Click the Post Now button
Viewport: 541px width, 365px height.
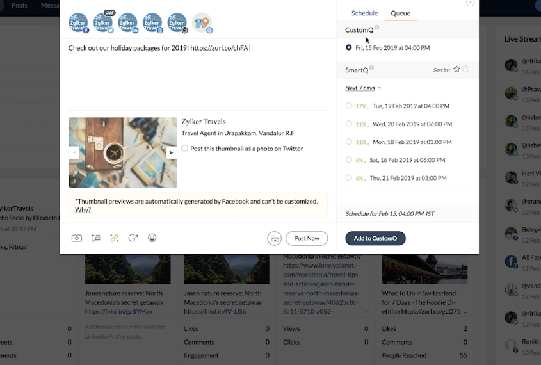(307, 238)
